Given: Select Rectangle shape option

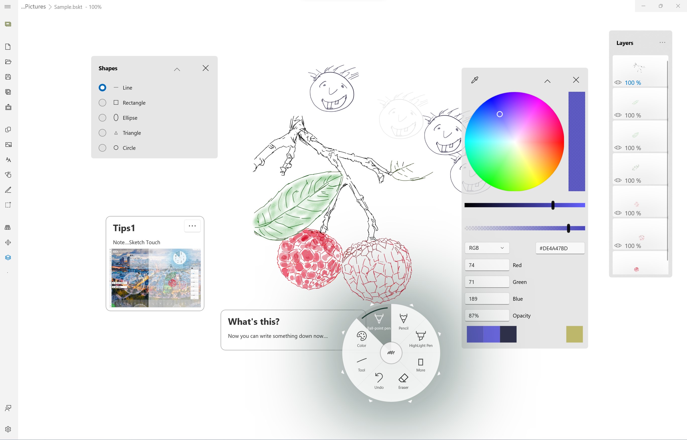Looking at the screenshot, I should click(102, 103).
